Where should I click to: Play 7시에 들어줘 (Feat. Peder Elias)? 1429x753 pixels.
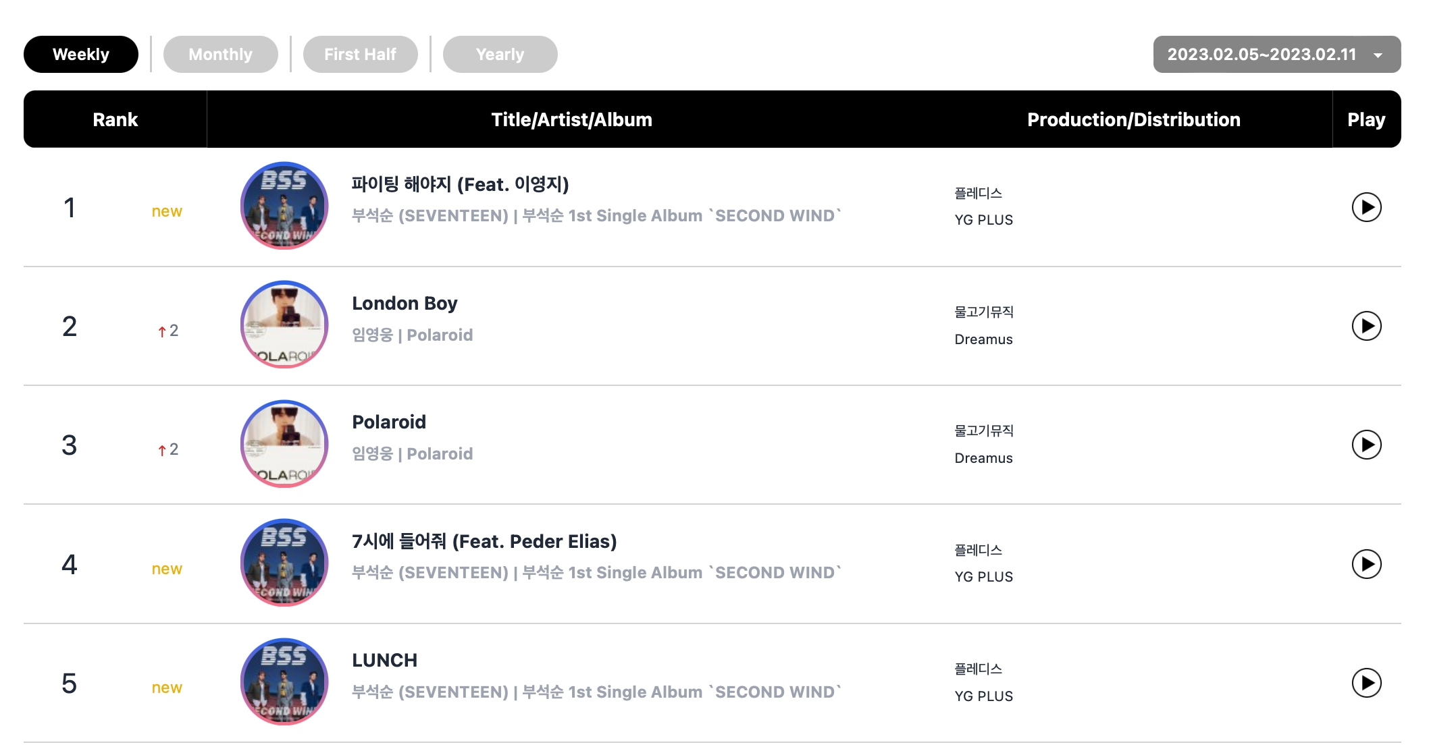click(1366, 564)
